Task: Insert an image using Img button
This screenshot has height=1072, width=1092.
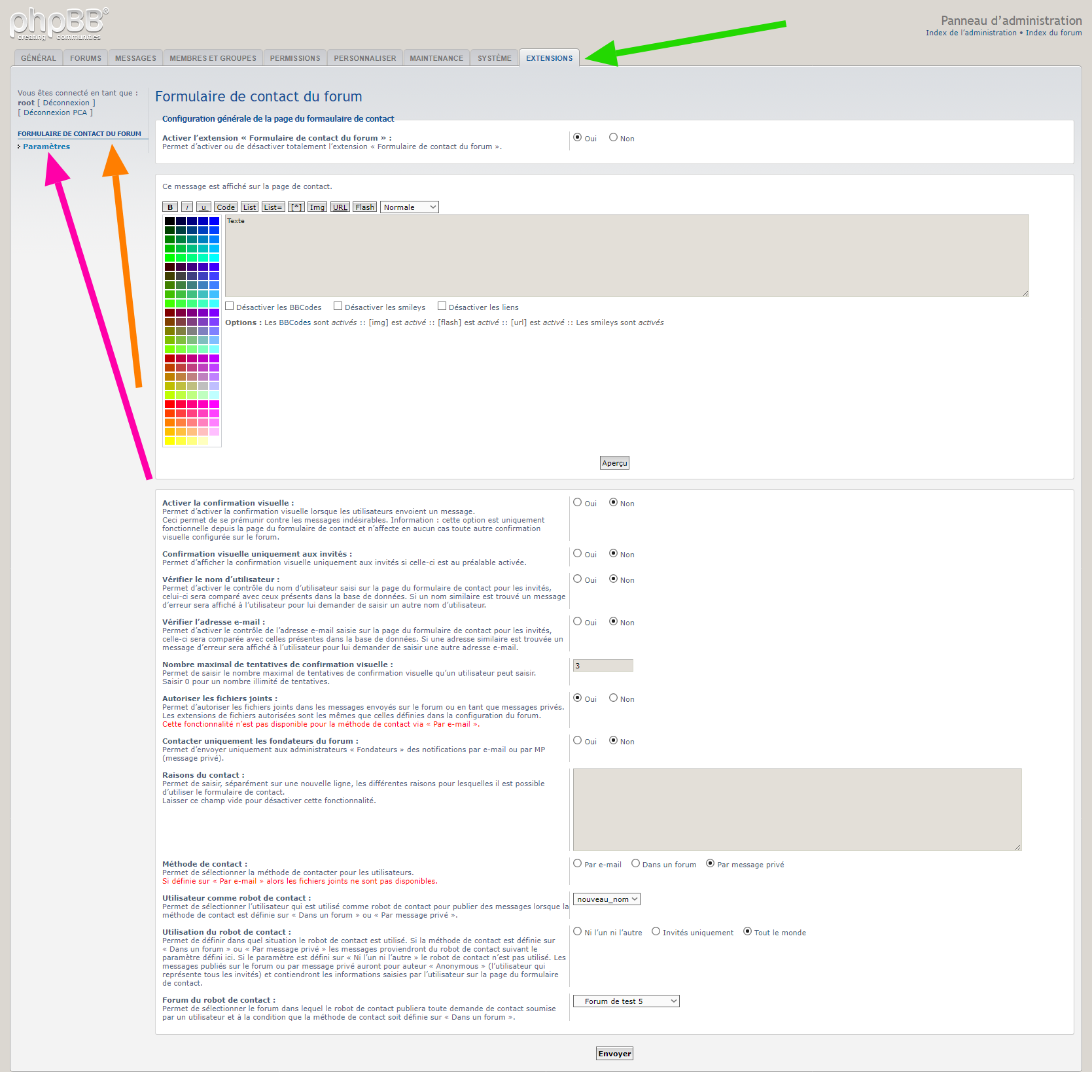Action: click(x=317, y=207)
